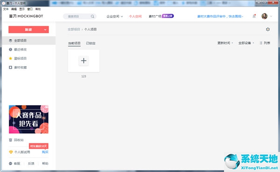
Task: Click the trash can icon beside 回收站
Action: [11, 140]
